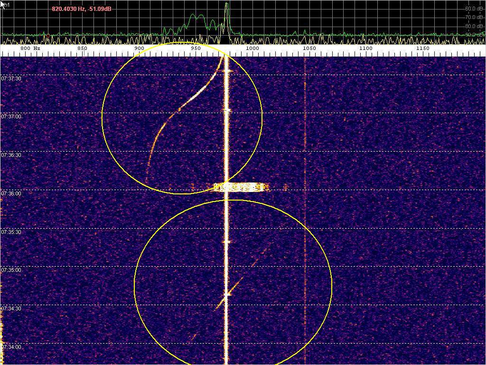
Task: Click the 1050 frequency ruler label
Action: point(309,48)
